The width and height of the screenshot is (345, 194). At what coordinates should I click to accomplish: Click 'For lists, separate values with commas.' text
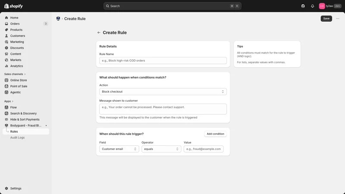(x=261, y=62)
